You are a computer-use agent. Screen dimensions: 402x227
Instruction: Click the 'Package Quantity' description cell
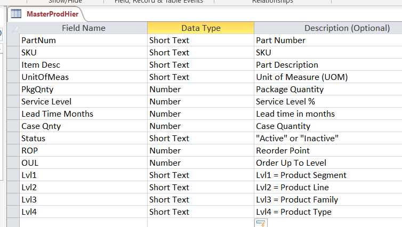328,90
